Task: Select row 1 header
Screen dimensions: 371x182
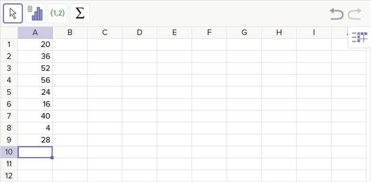Action: [x=9, y=44]
